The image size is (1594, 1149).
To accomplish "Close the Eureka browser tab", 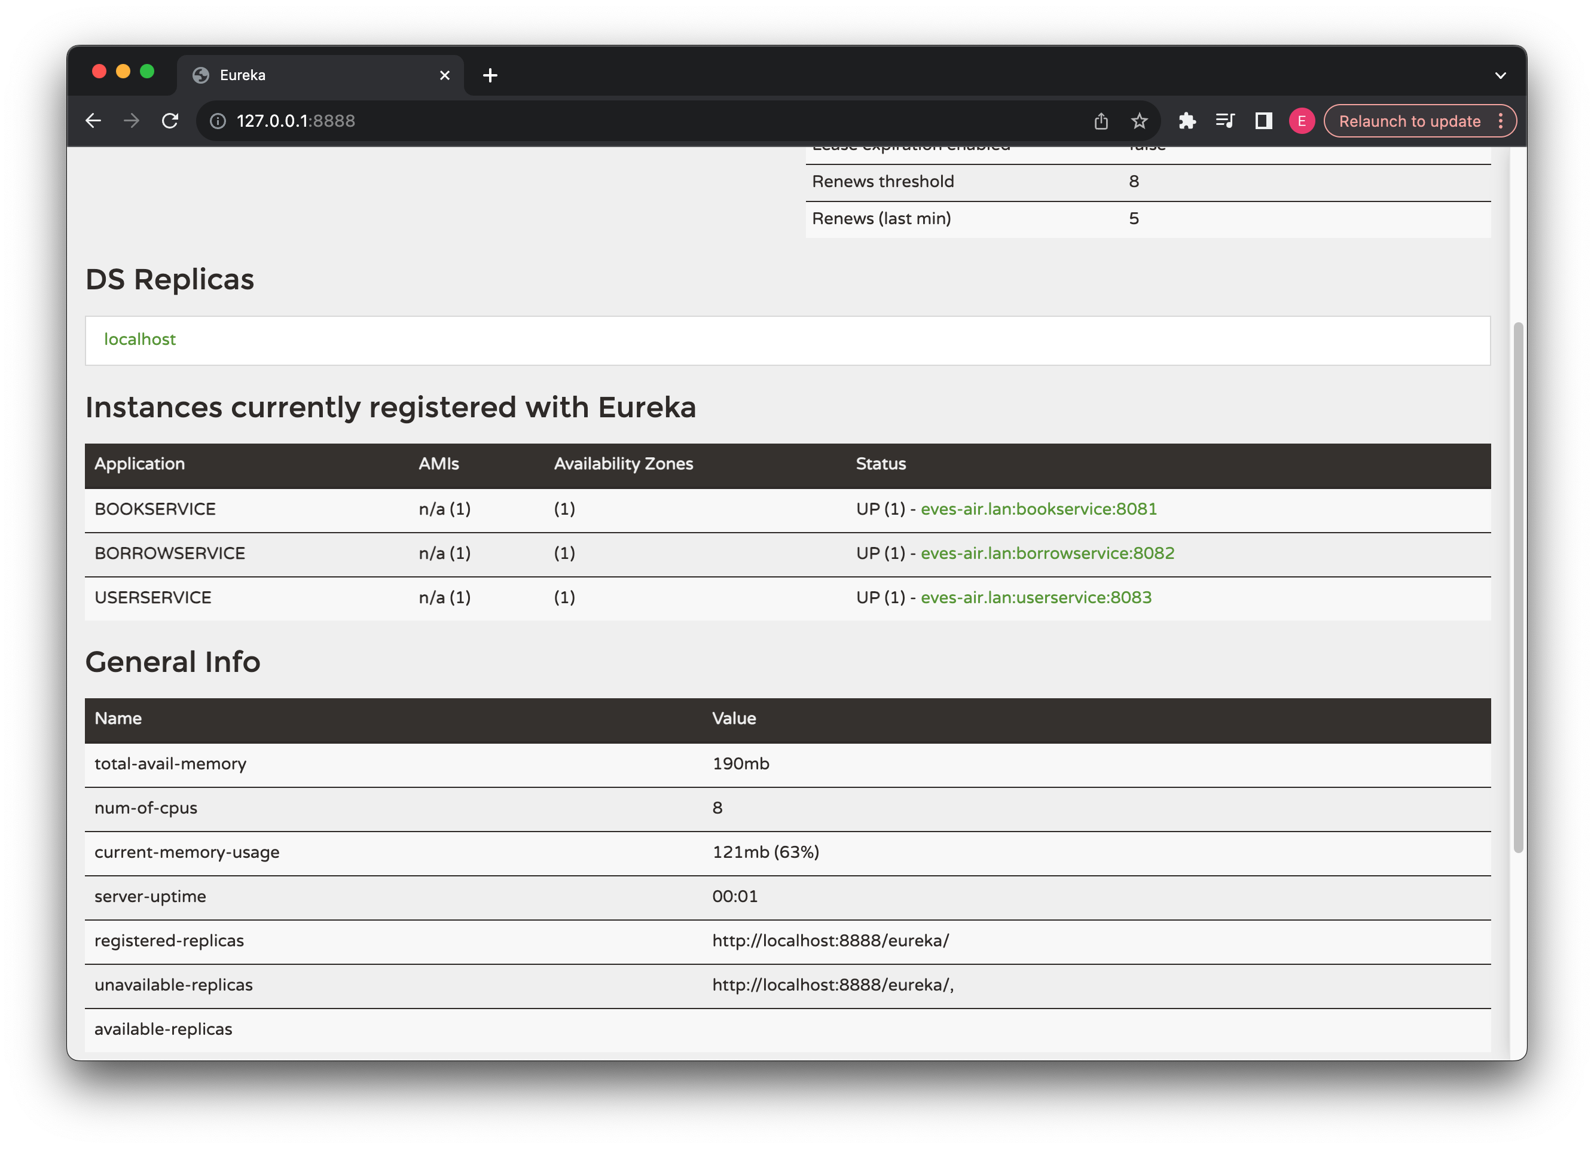I will (444, 75).
